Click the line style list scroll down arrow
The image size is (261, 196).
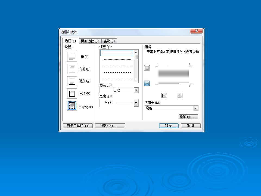pyautogui.click(x=136, y=80)
